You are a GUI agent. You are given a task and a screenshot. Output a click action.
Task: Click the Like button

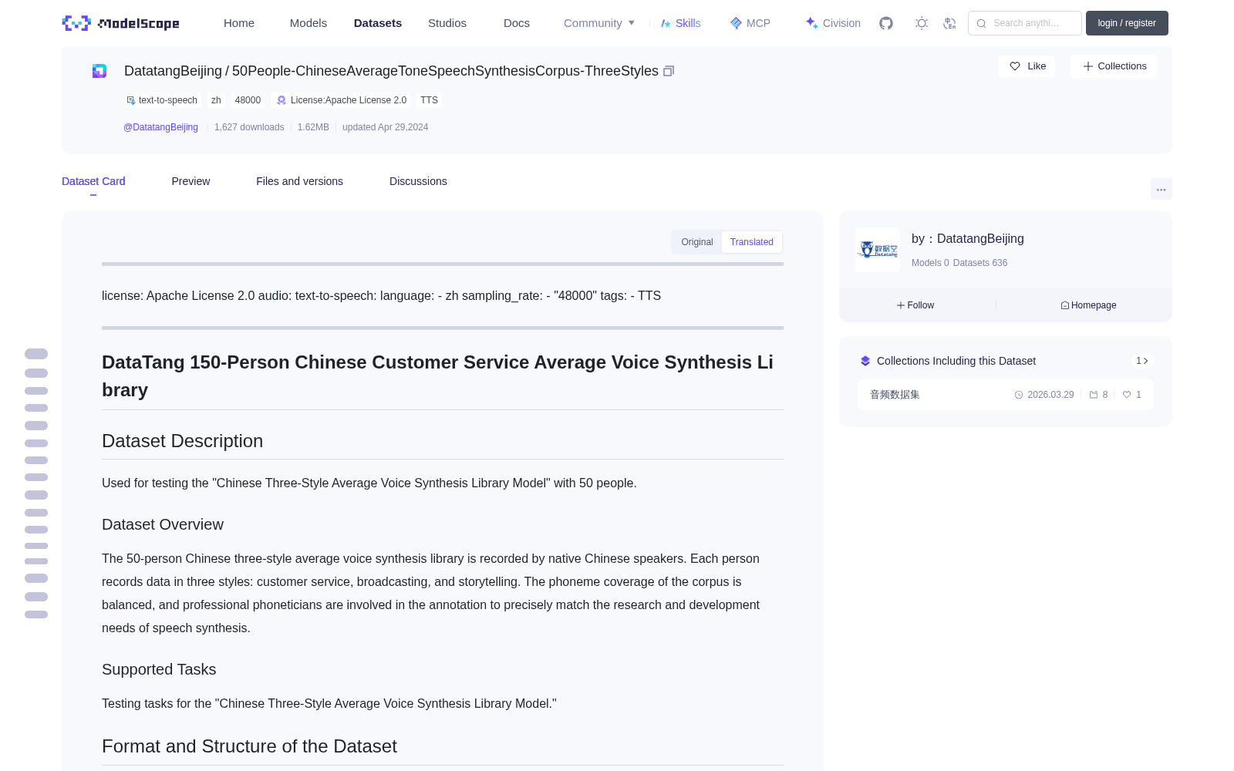pos(1027,66)
